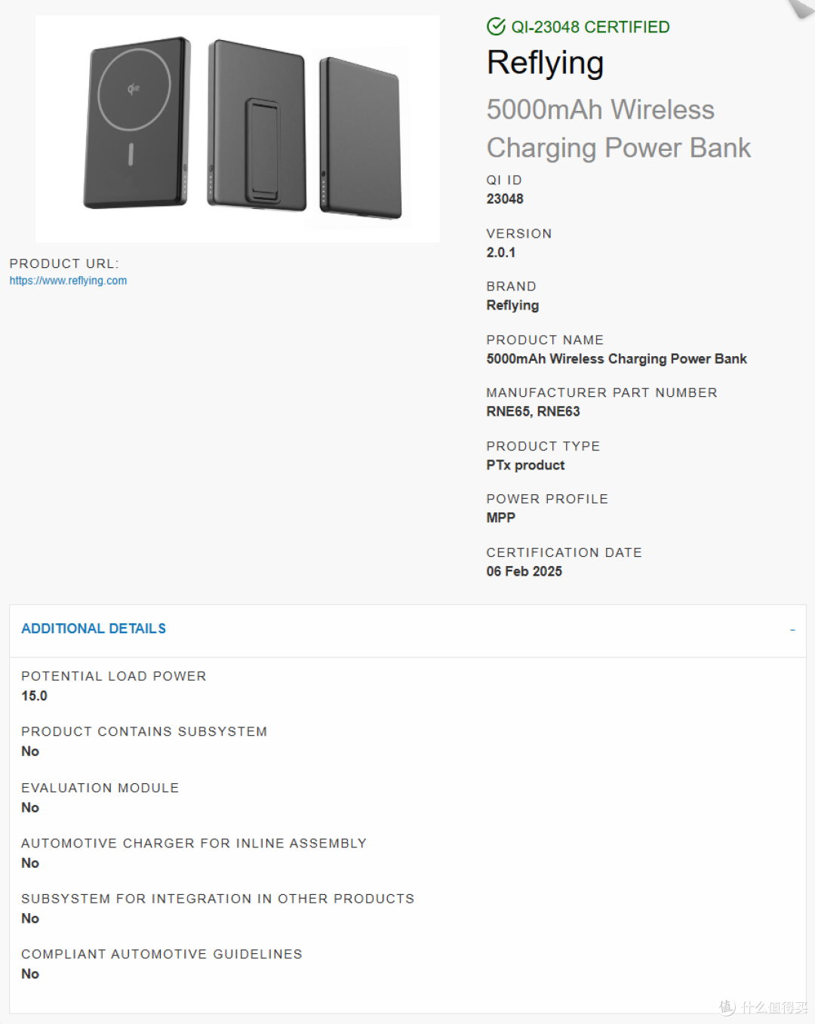Click the part number RNE65, RNE63

(x=533, y=412)
